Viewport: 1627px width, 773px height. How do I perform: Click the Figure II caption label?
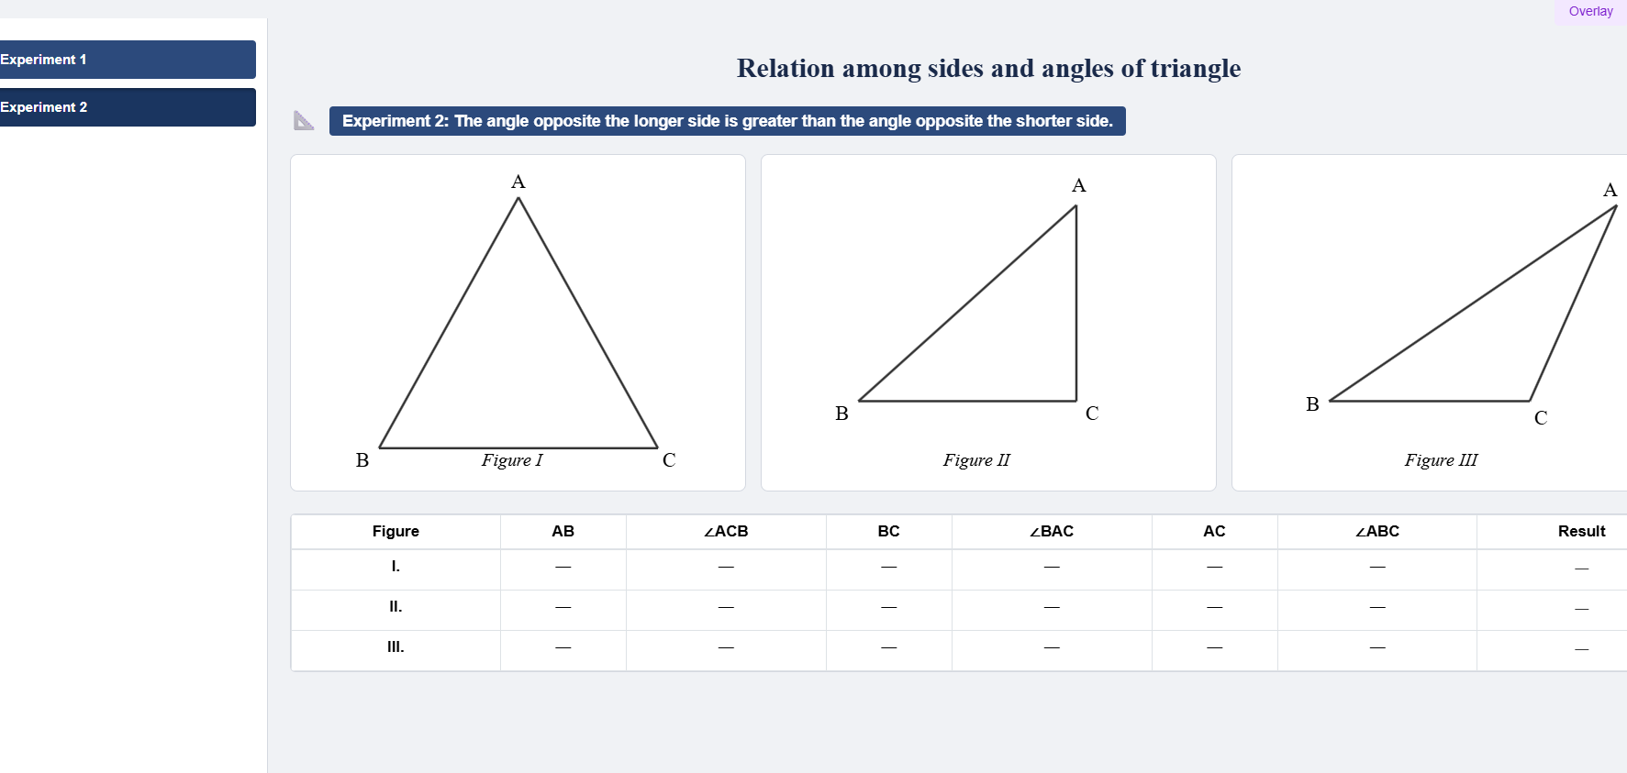tap(975, 460)
